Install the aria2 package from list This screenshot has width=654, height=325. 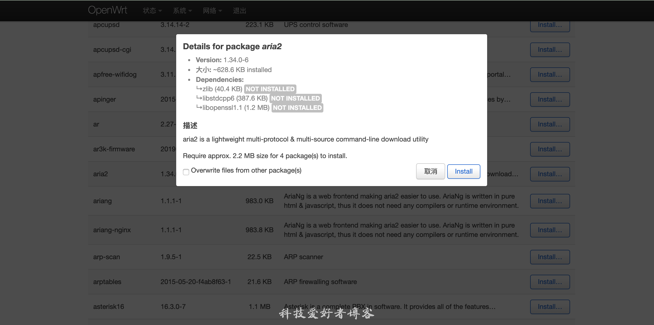(550, 174)
